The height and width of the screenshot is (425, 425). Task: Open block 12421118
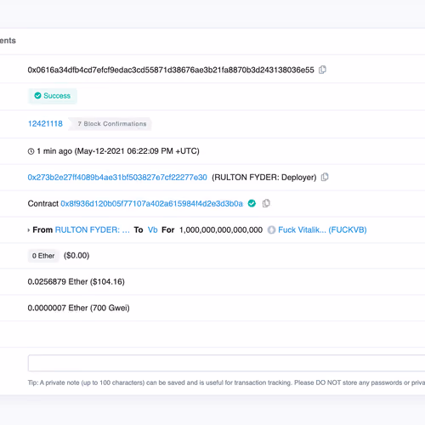coord(45,124)
